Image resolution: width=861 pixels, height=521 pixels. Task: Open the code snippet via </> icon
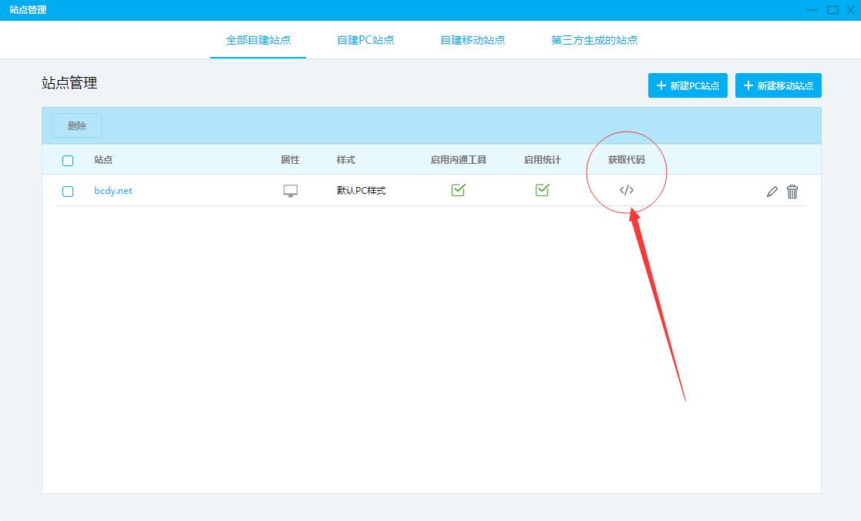coord(627,190)
